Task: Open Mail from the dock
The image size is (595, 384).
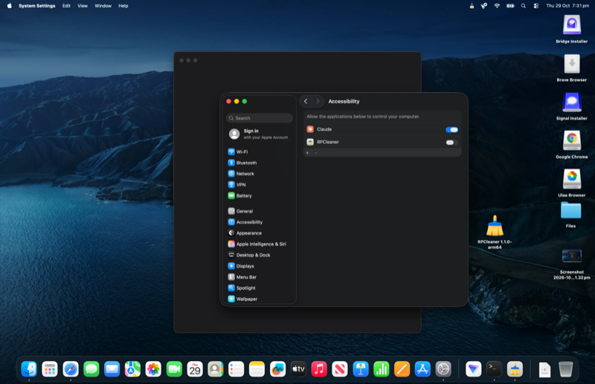Action: tap(112, 369)
